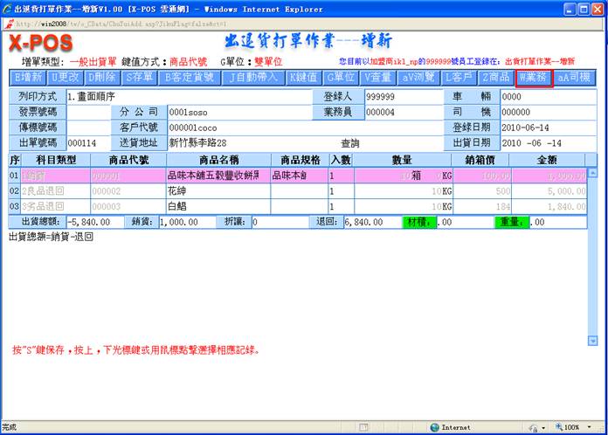Click the J自動帶入 auto-fill button
This screenshot has width=608, height=435.
[253, 77]
